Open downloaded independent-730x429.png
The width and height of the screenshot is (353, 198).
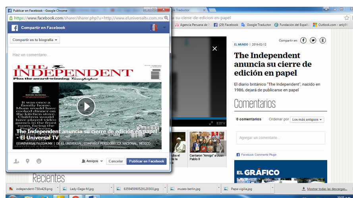[x=31, y=189]
